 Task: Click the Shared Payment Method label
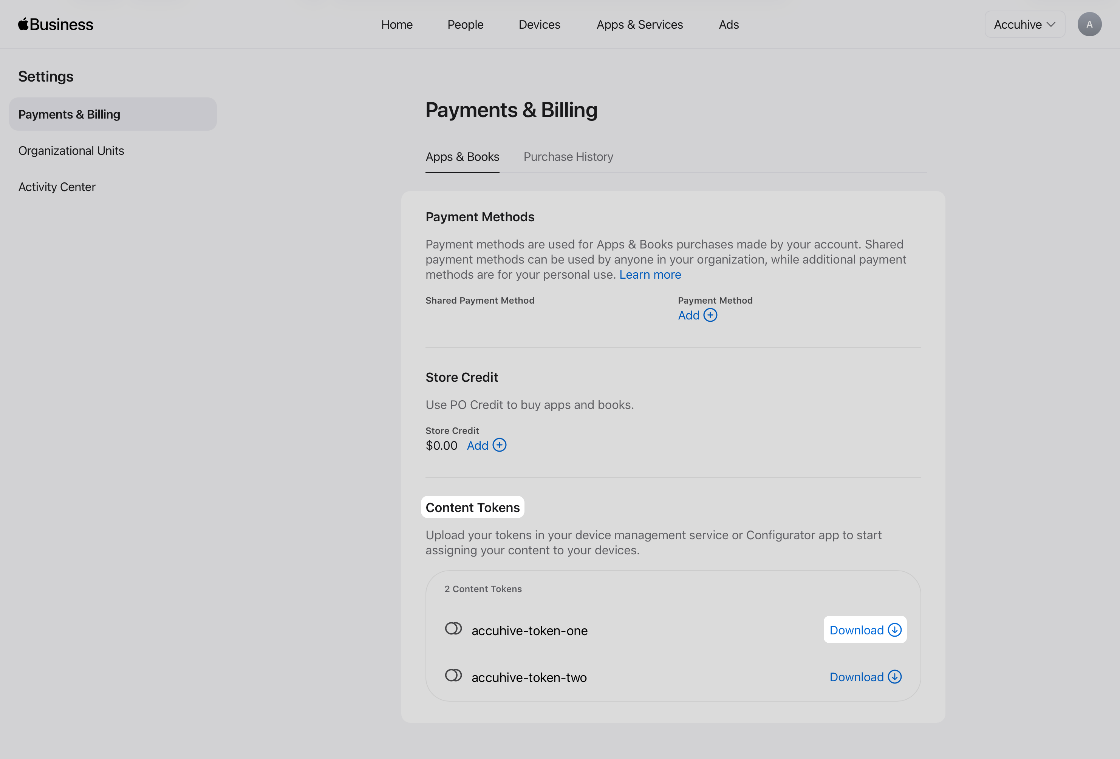click(480, 300)
